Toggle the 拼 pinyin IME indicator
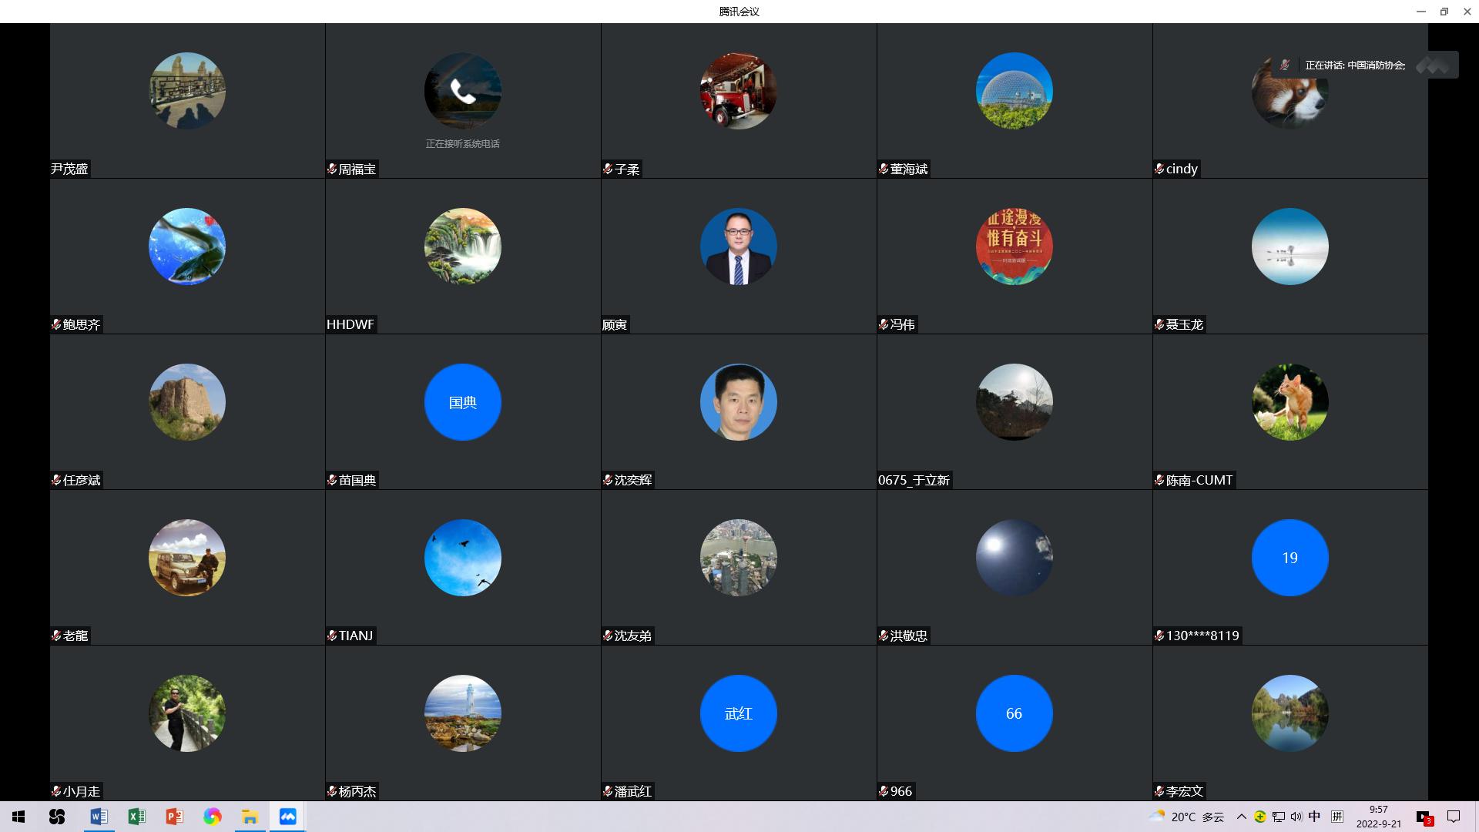 [1336, 817]
